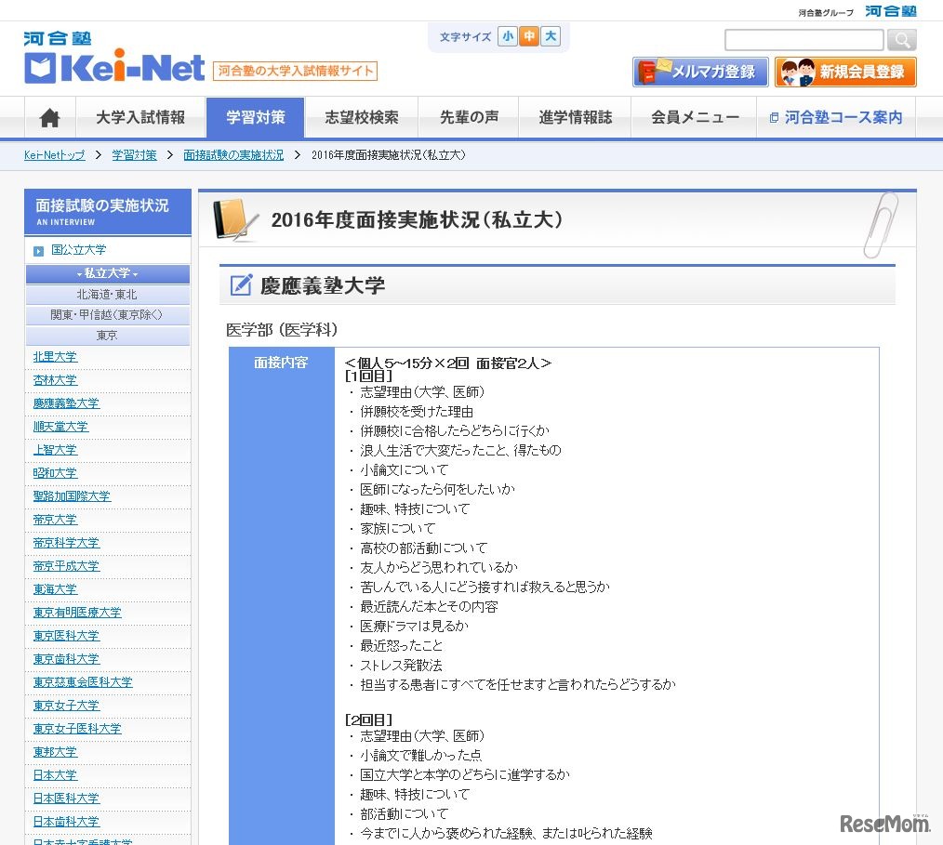Expand the 関東・甲信越 region list
Image resolution: width=943 pixels, height=845 pixels.
click(x=107, y=315)
